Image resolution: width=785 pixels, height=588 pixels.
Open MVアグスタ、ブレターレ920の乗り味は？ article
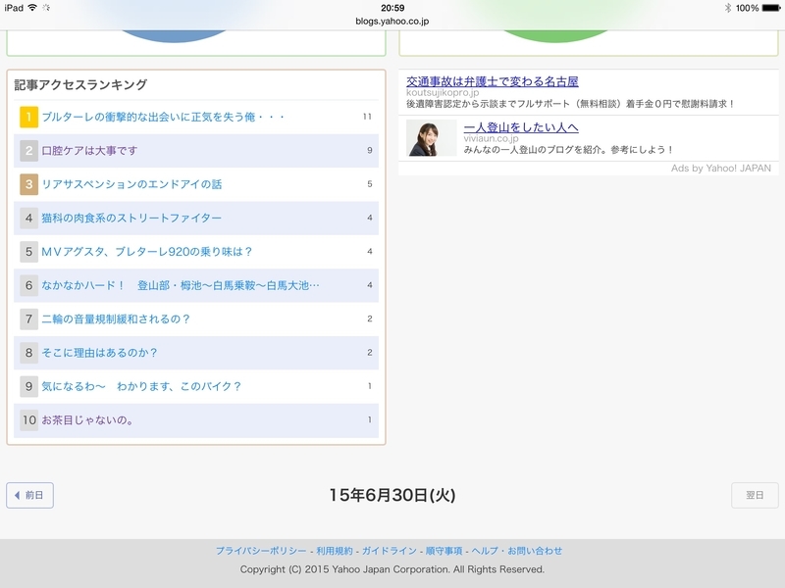[146, 252]
